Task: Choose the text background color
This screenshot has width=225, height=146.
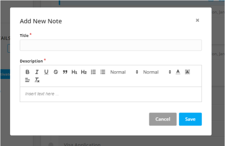Action: coord(187,72)
